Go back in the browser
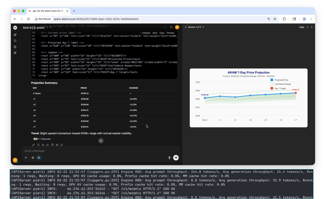The height and width of the screenshot is (199, 326). coord(15,19)
